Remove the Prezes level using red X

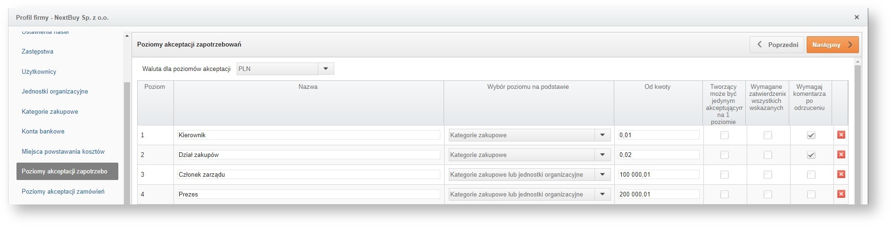841,194
